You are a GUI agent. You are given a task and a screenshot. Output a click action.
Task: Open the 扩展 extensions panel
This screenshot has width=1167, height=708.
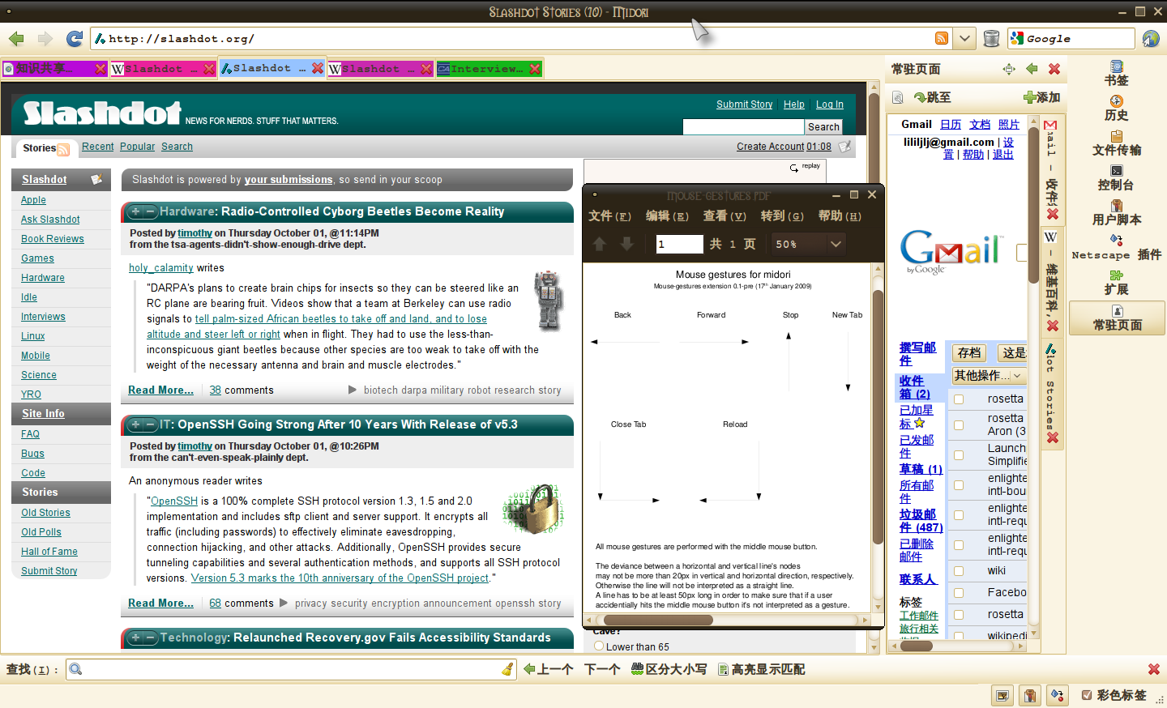pos(1116,283)
